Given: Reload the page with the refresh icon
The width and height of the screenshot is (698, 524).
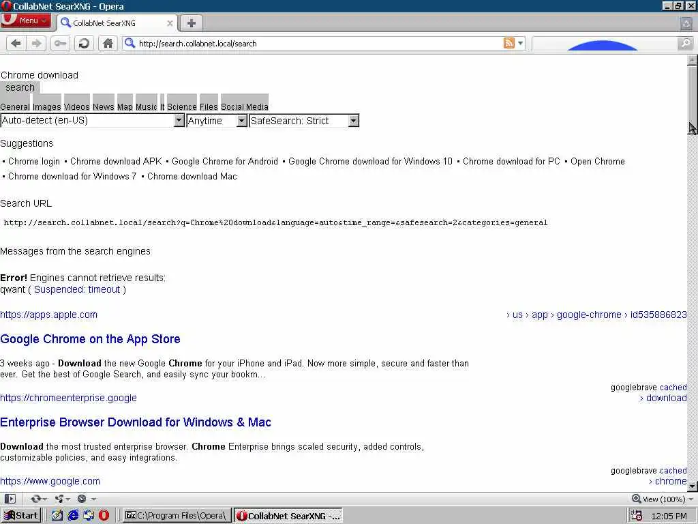Looking at the screenshot, I should [x=84, y=43].
